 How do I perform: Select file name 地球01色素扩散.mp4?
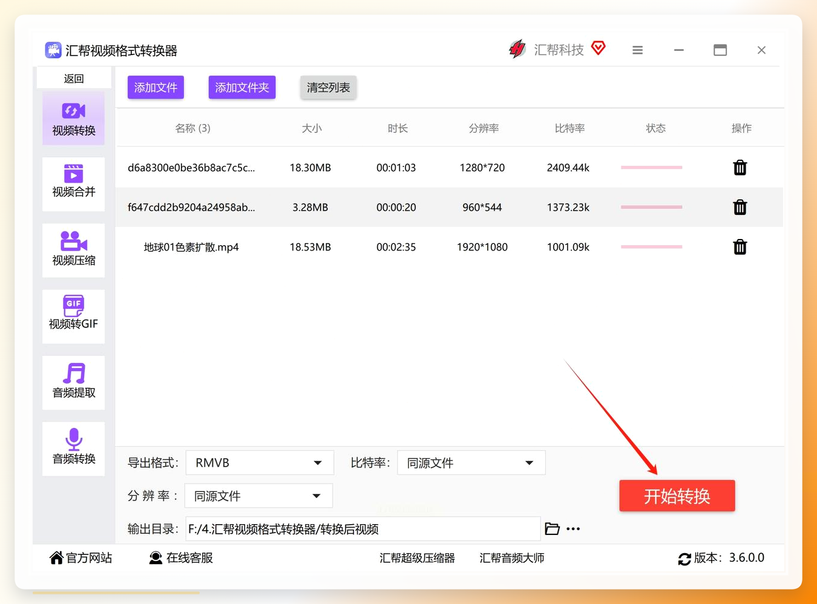(x=191, y=247)
